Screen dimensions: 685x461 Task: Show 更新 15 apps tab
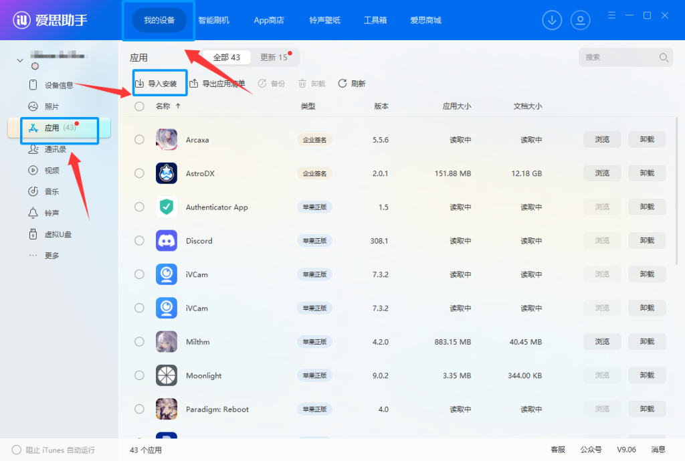(x=274, y=58)
